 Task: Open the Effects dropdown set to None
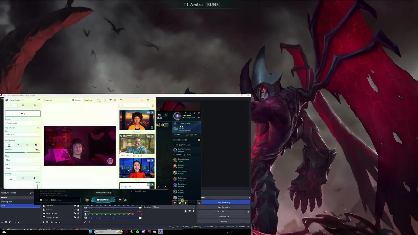[x=23, y=168]
